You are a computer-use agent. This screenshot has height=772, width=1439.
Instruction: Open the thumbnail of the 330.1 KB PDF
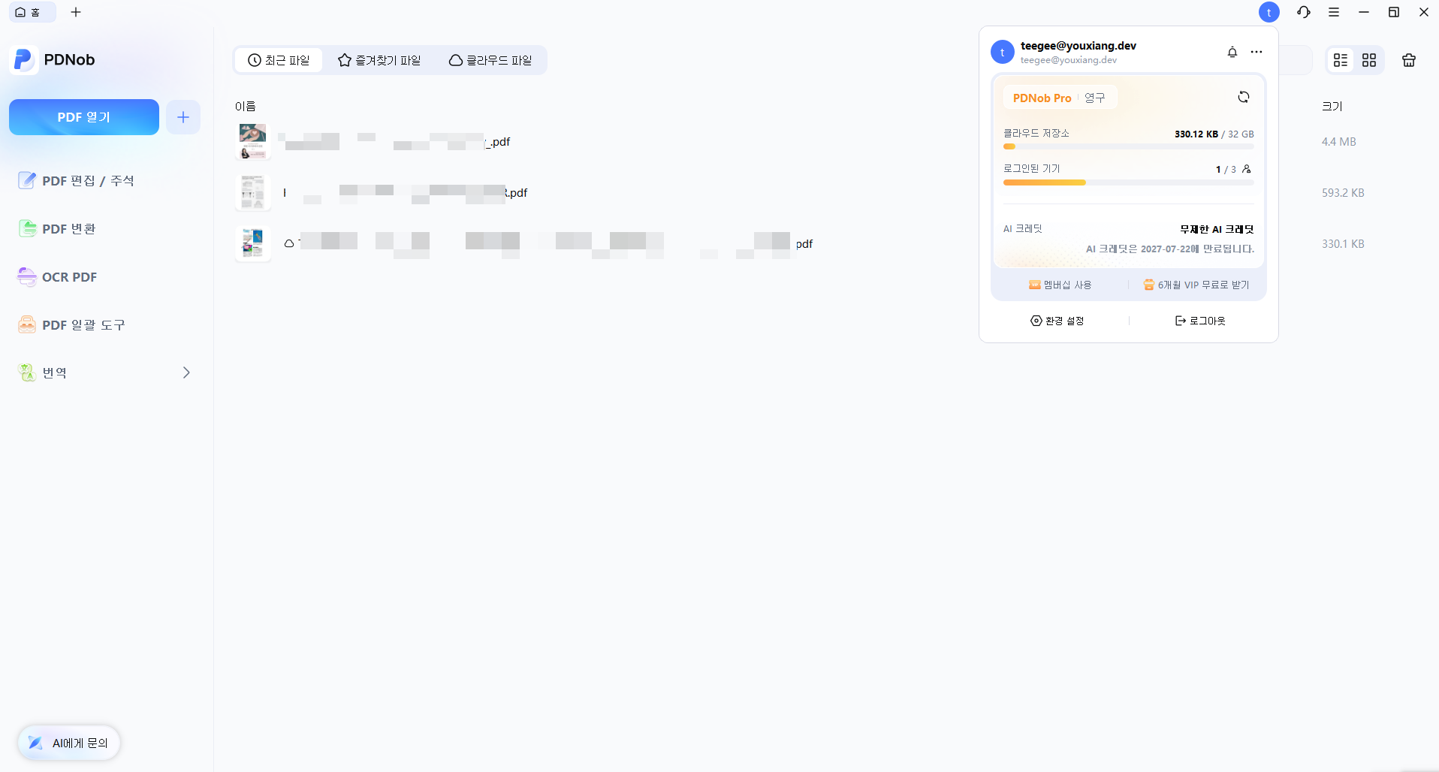point(253,243)
